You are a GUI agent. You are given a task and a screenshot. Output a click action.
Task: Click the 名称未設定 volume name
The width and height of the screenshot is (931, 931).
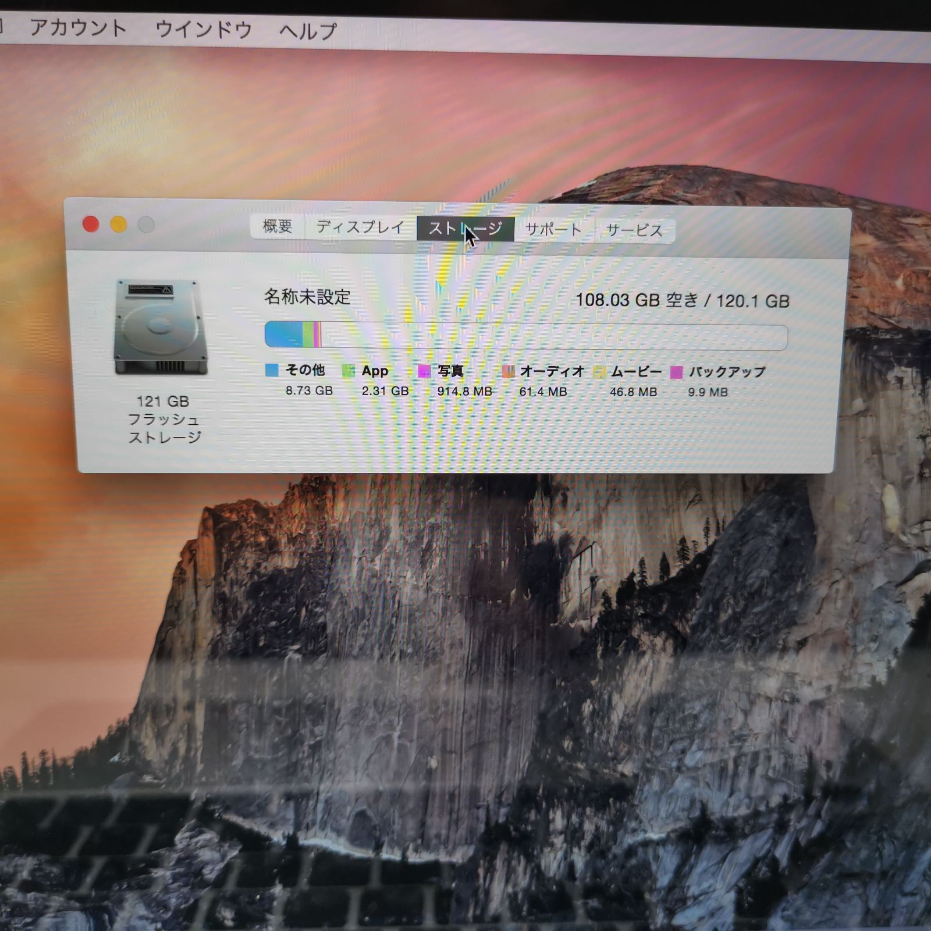click(307, 297)
